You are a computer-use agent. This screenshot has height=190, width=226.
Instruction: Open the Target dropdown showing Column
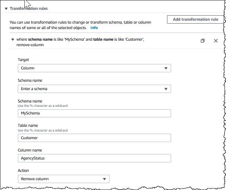click(x=94, y=68)
